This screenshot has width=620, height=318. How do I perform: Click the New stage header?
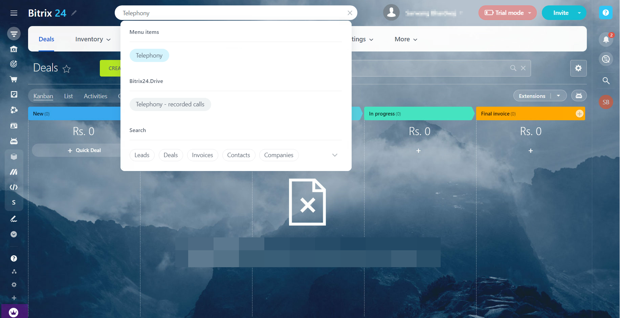tap(74, 114)
